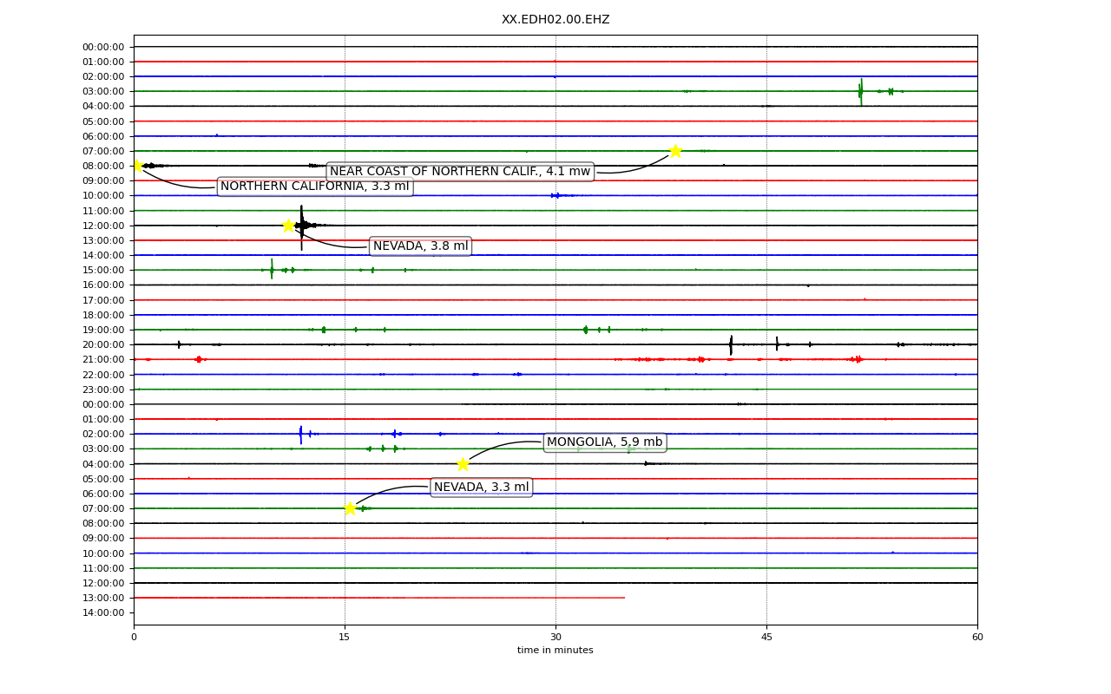Click the yellow star on 07:00:00 upper trace
The image size is (1111, 694).
pyautogui.click(x=675, y=151)
